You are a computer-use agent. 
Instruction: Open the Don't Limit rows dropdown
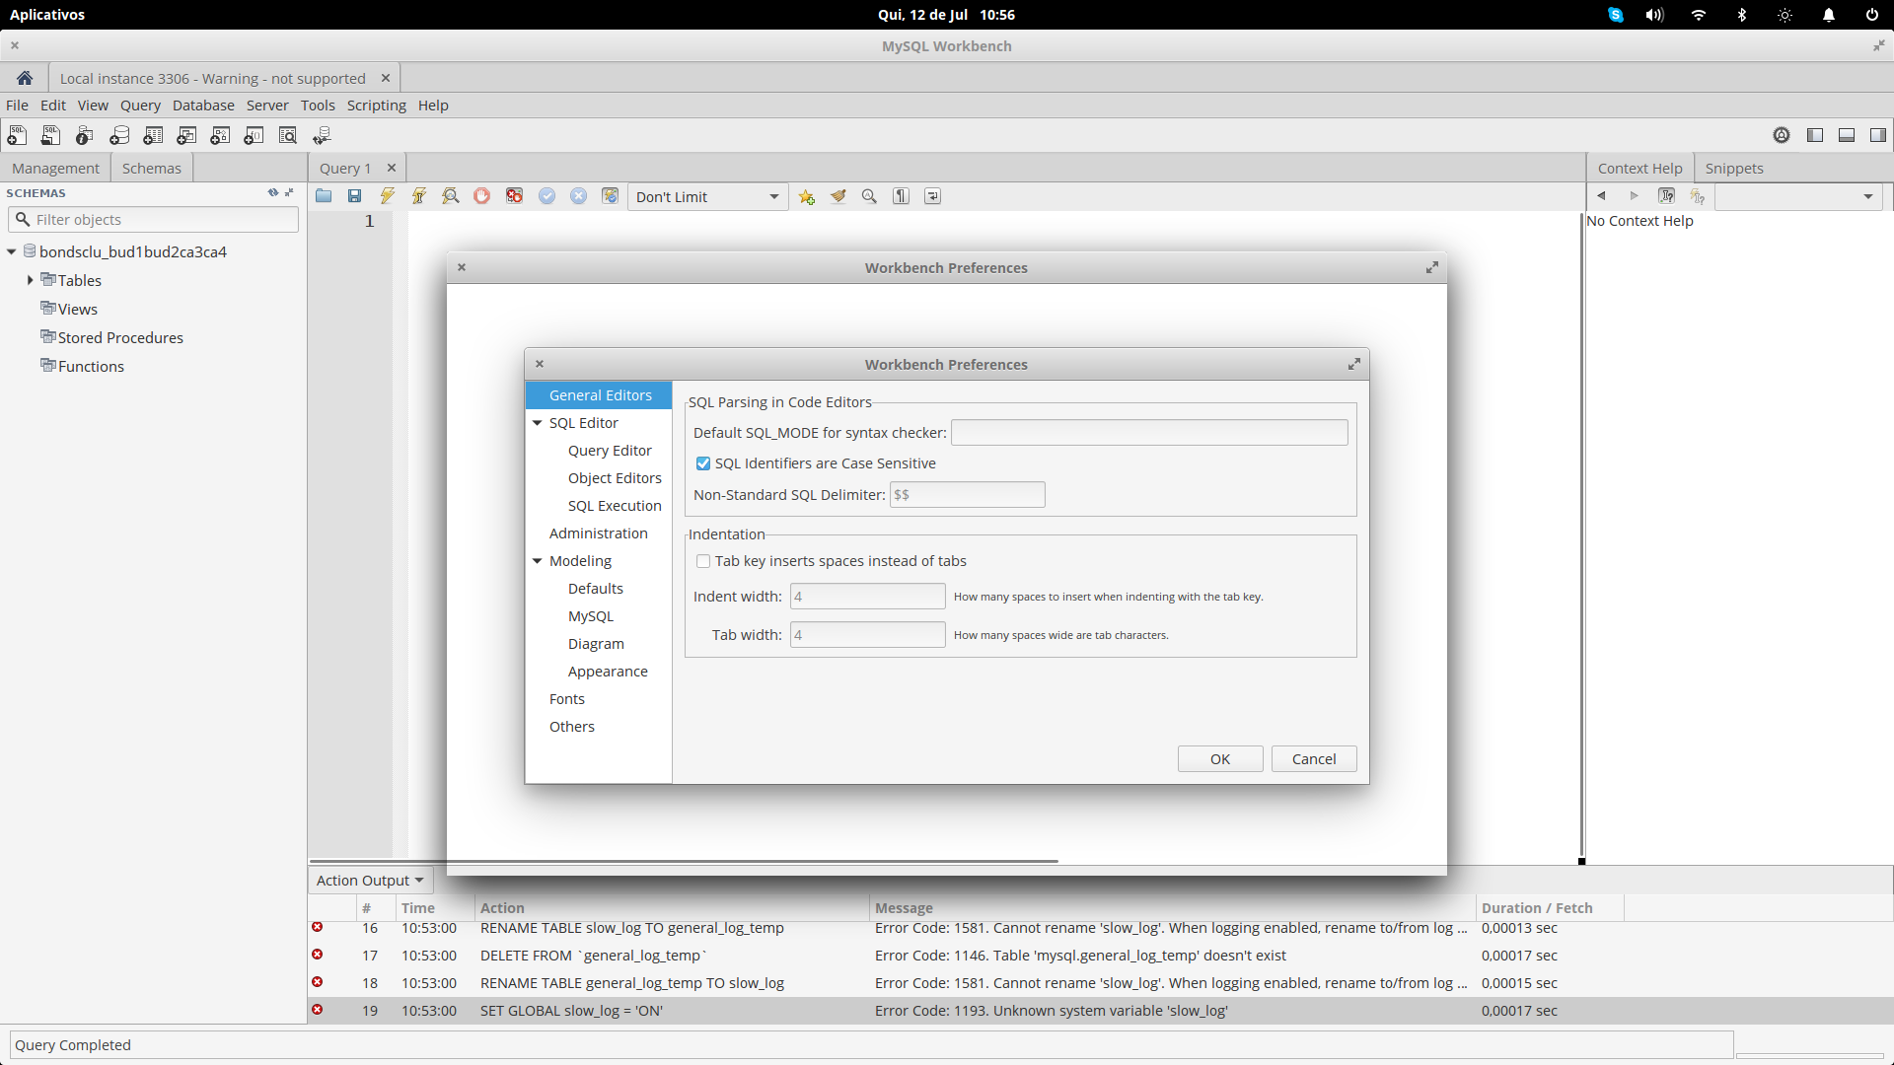pos(707,197)
